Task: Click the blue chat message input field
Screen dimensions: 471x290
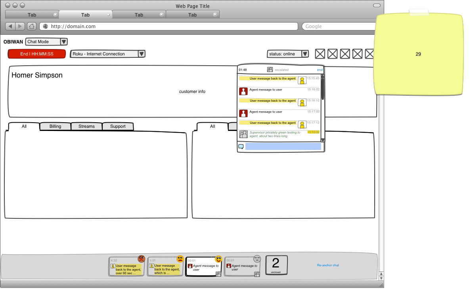Action: [x=283, y=146]
